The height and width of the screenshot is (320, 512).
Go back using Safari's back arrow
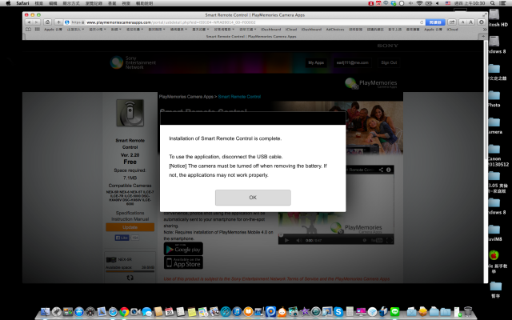[x=29, y=22]
